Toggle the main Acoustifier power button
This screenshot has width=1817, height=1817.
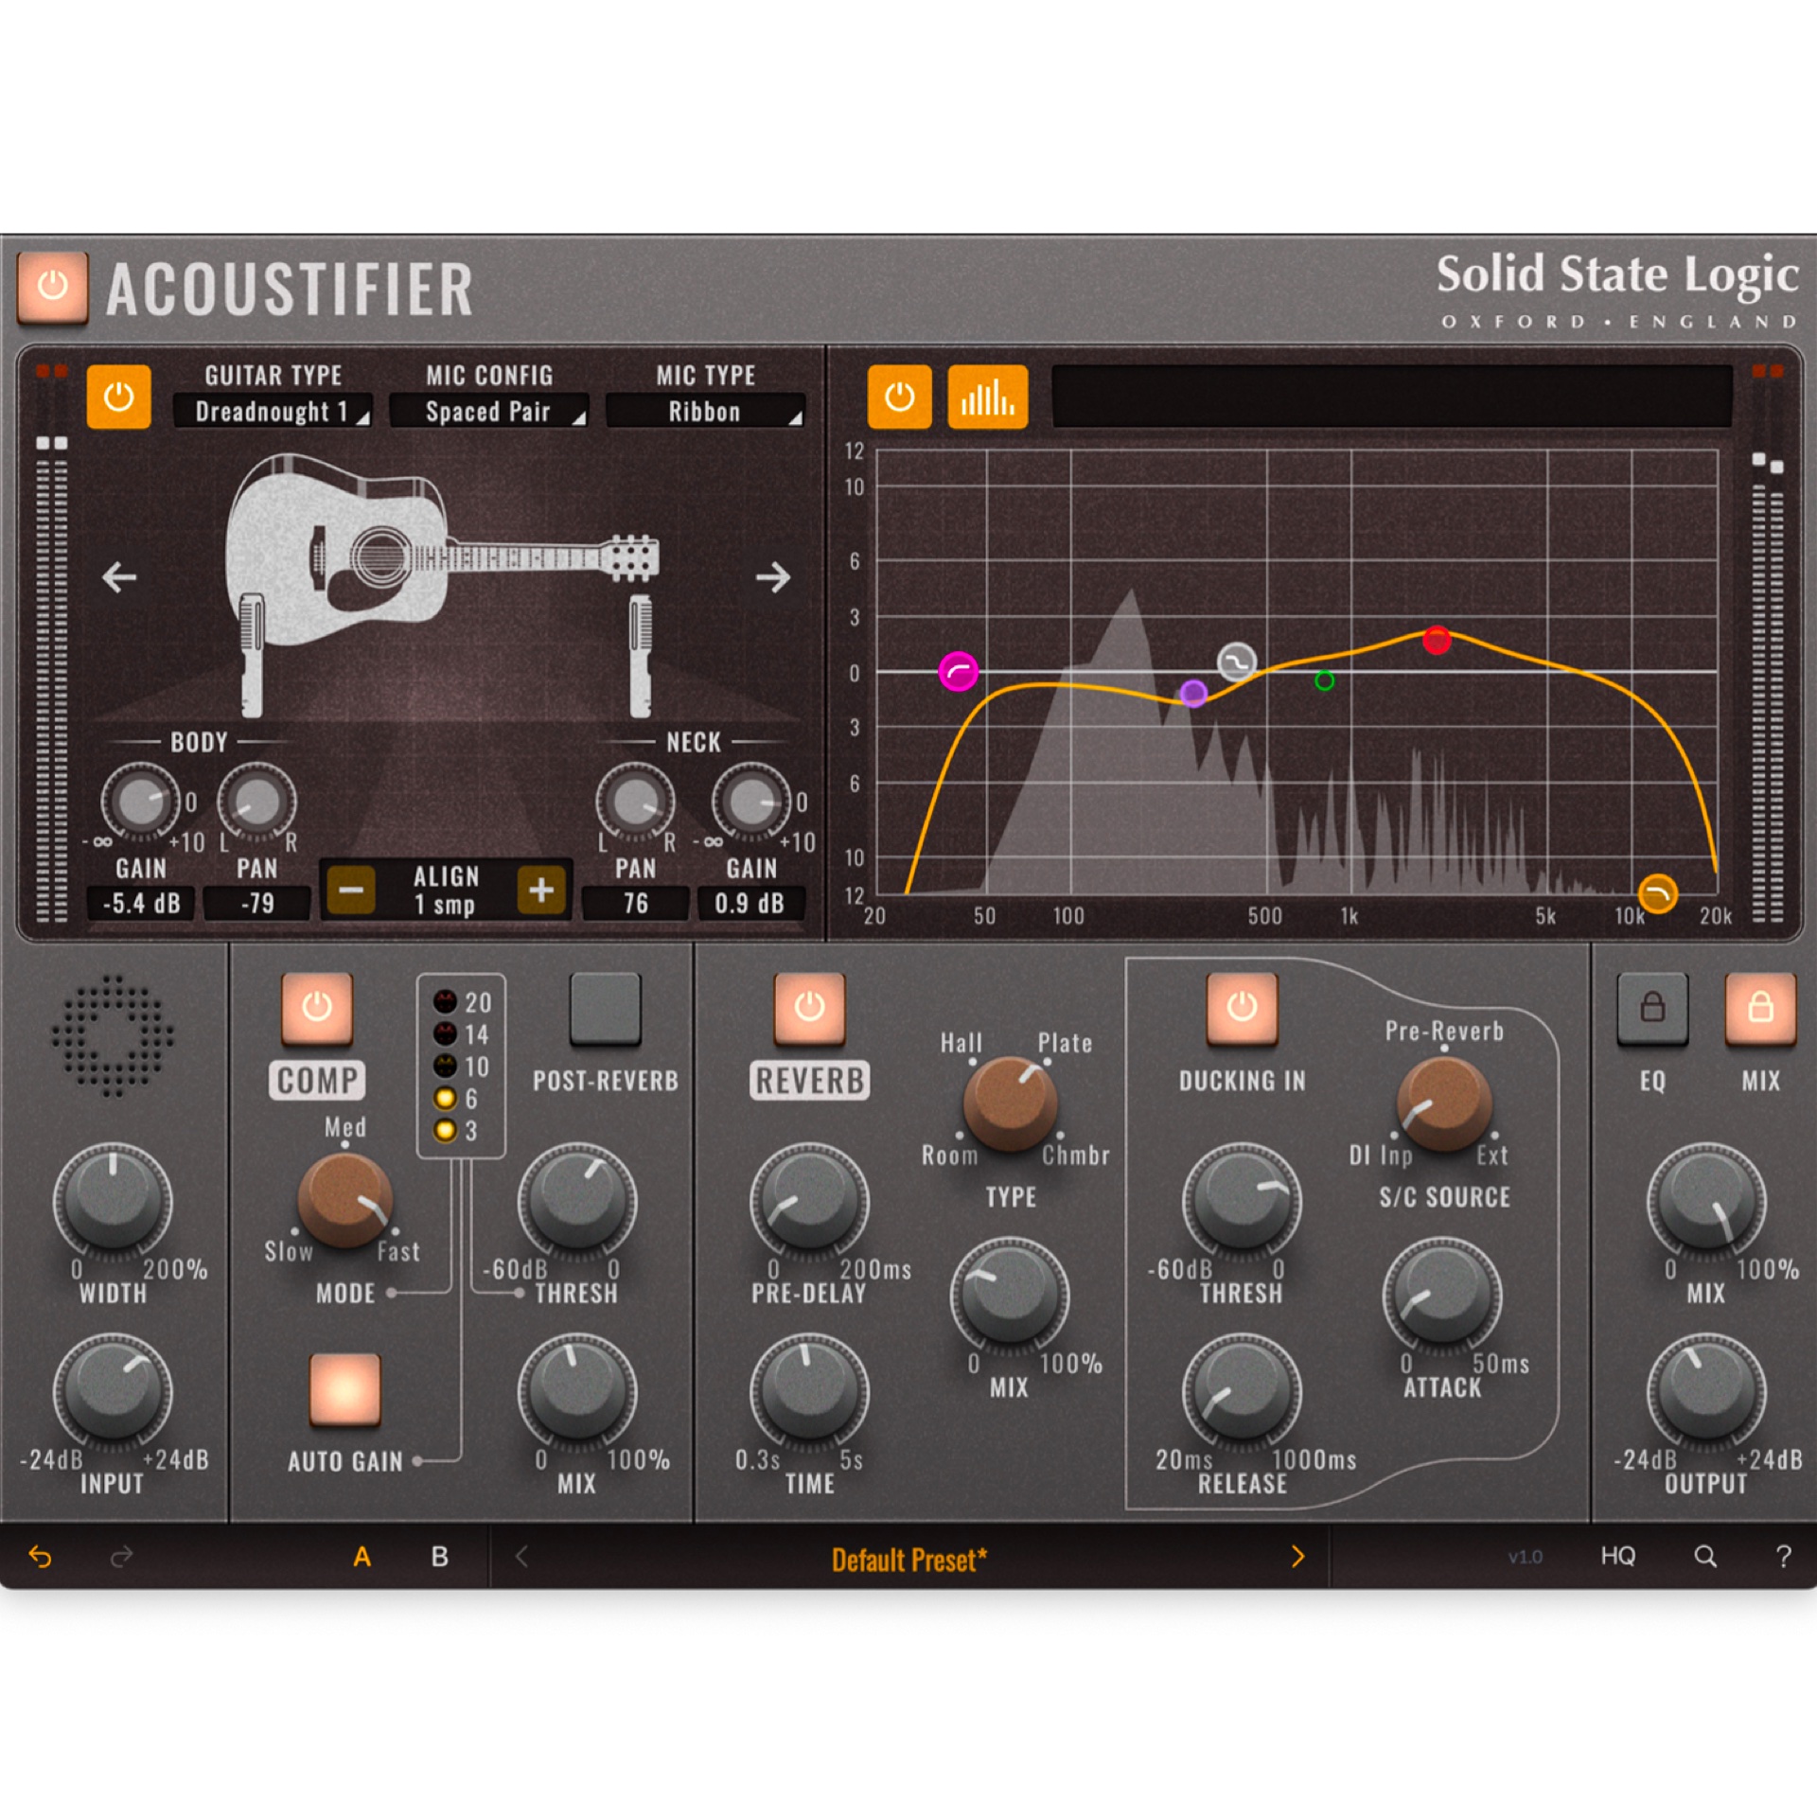point(52,287)
